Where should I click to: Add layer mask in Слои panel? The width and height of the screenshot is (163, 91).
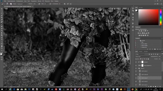coord(151,86)
